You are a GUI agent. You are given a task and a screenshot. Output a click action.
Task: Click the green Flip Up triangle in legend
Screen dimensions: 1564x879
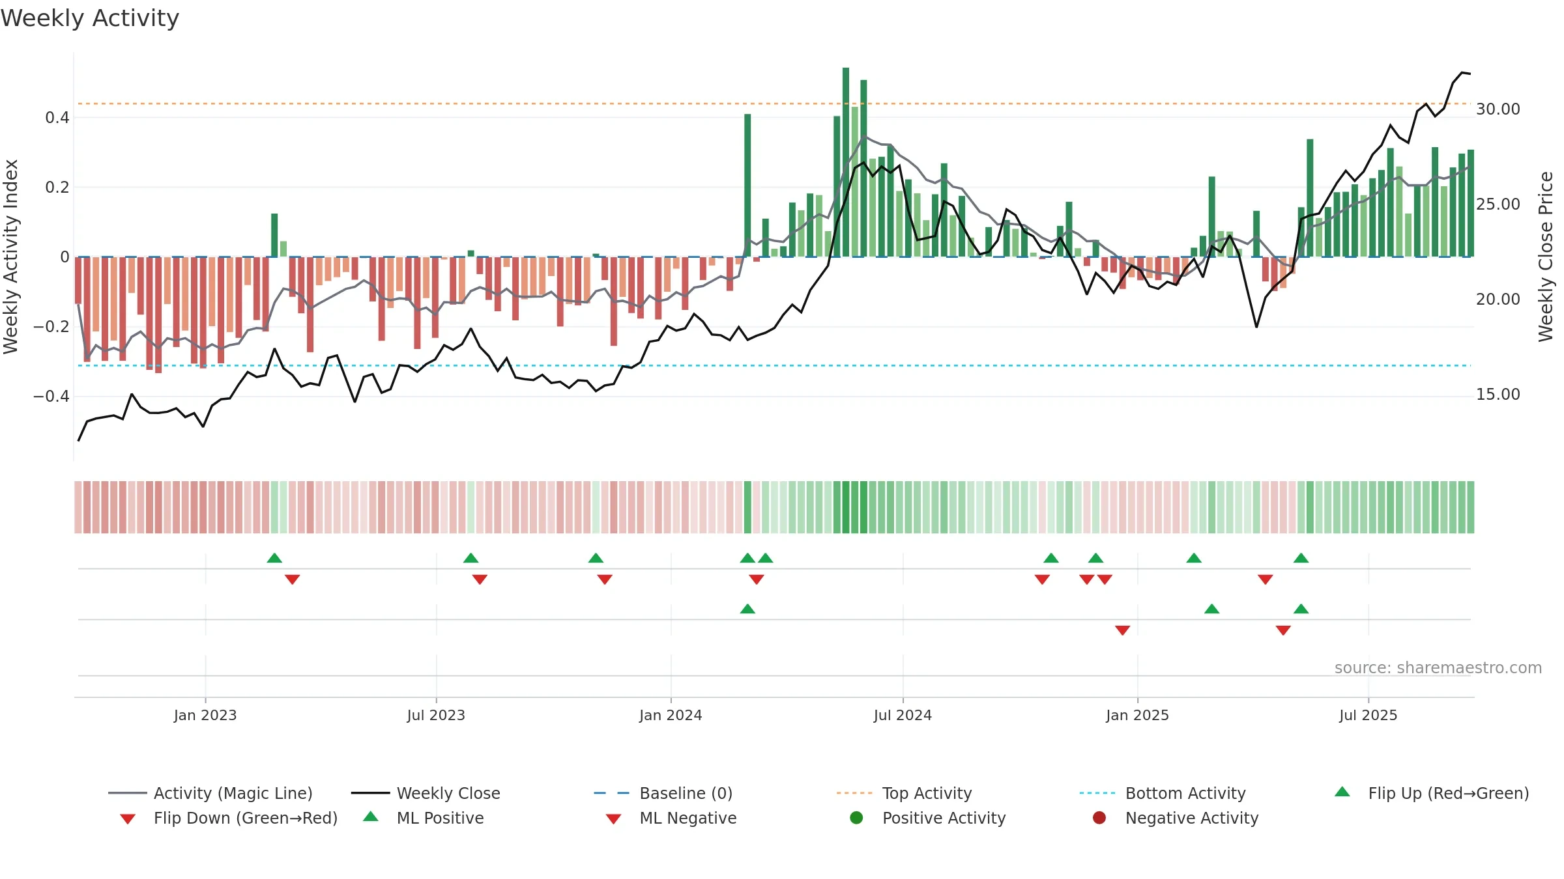pos(1342,792)
